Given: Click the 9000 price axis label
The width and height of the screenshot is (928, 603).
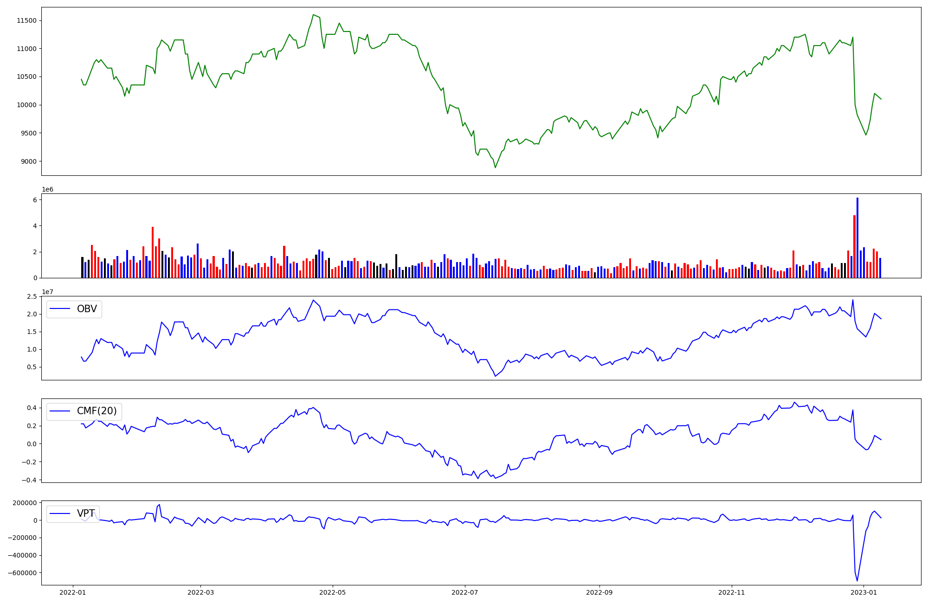Looking at the screenshot, I should (29, 161).
